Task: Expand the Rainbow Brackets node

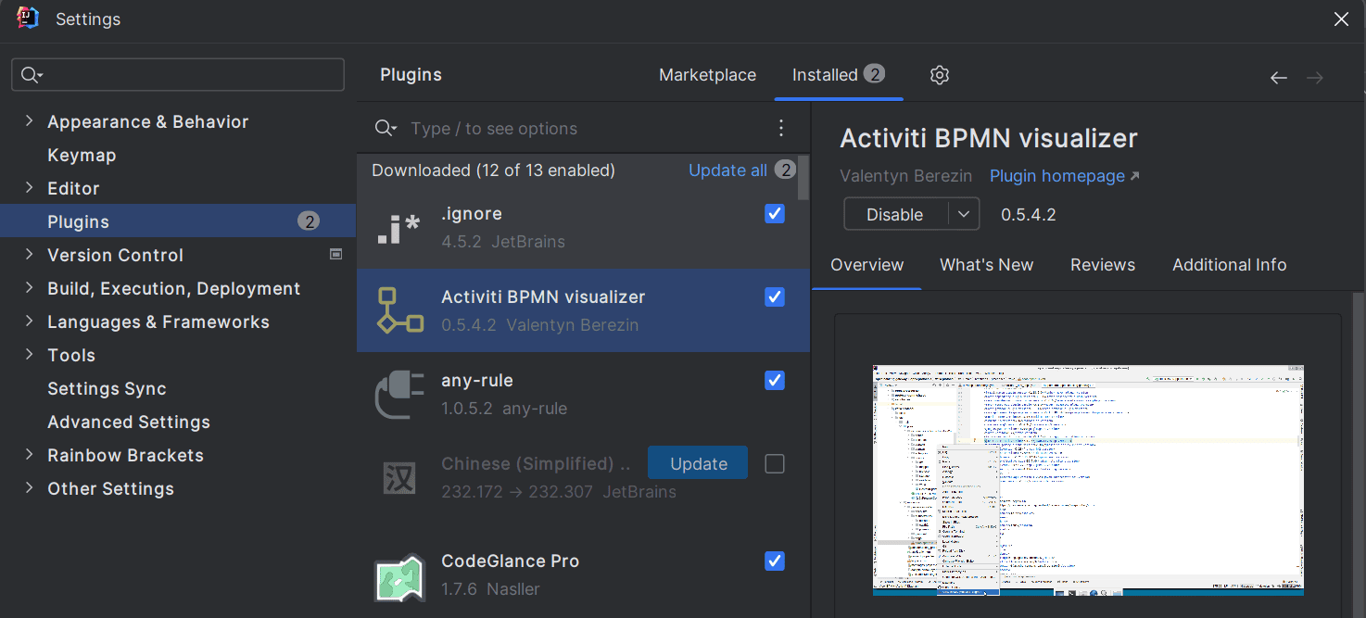Action: 29,455
